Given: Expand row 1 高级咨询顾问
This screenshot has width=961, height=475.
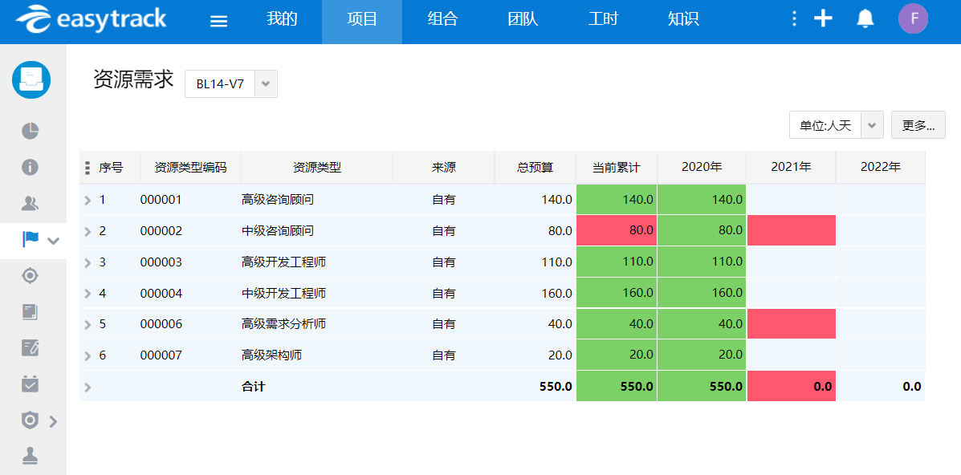Looking at the screenshot, I should click(87, 200).
